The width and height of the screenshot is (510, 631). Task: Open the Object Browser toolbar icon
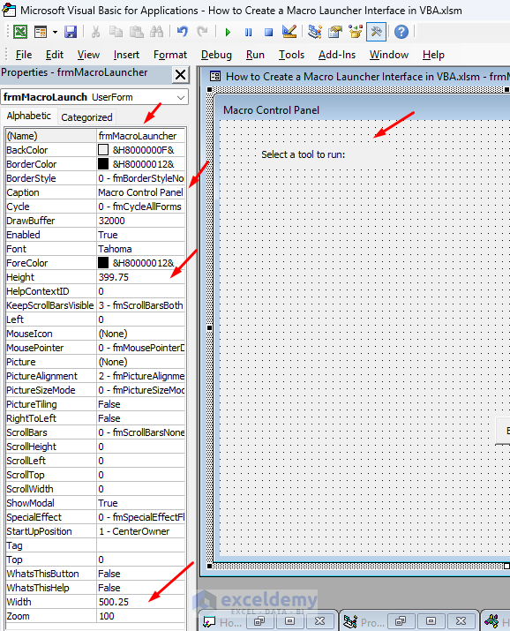point(356,32)
